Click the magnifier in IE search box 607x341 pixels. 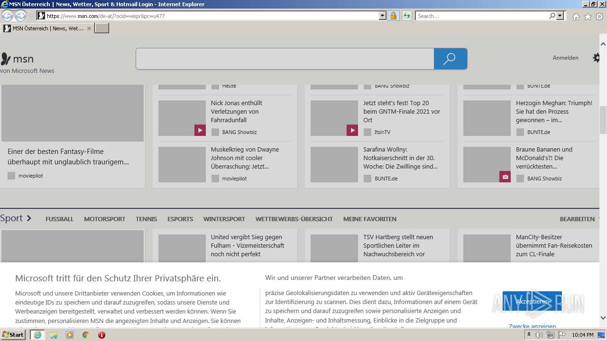pyautogui.click(x=552, y=16)
